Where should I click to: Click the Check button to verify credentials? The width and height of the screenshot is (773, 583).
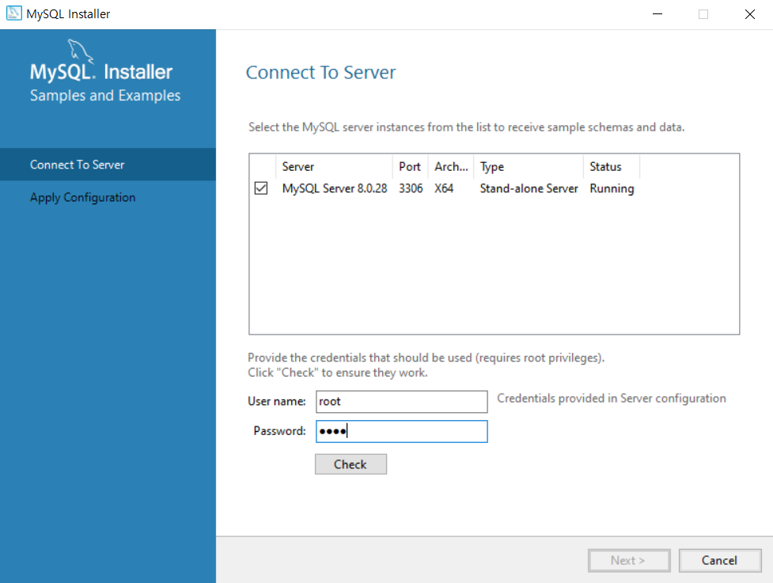[x=351, y=464]
